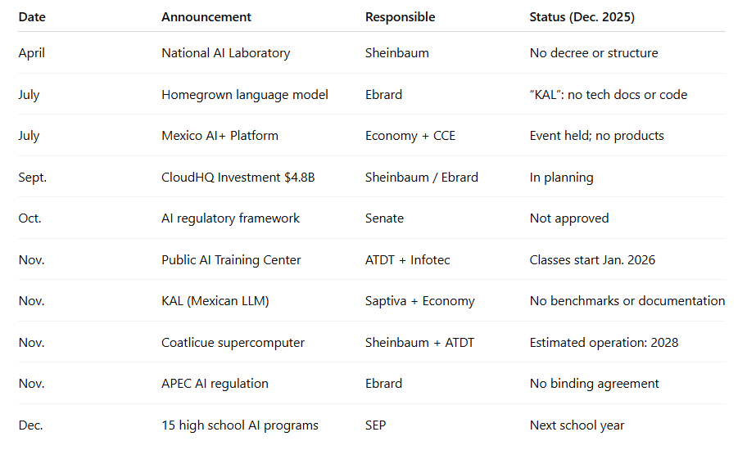Click the Mexico AI+ Platform entry
738x450 pixels.
[220, 136]
